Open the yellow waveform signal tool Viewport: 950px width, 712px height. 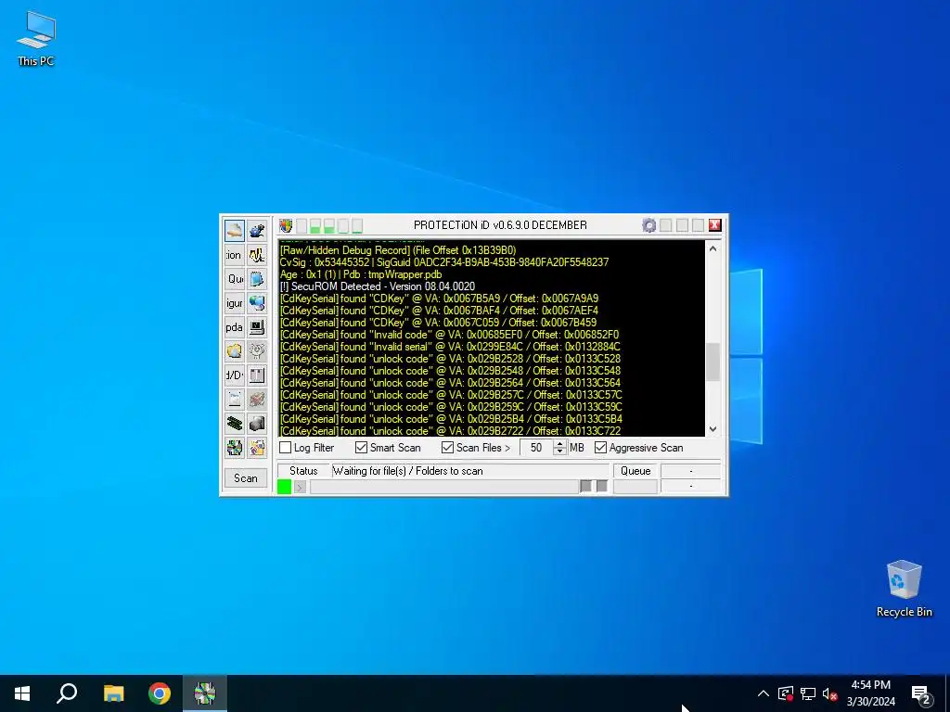point(257,255)
